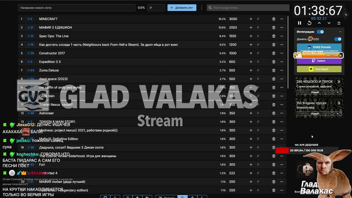Screen dimensions: 352x198
Task: Click the swap arrows icon beside the timer
Action: point(346,15)
